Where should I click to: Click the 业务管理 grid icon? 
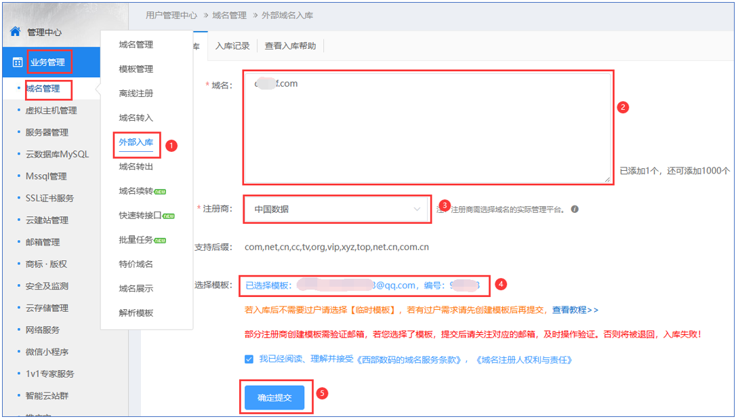[18, 62]
